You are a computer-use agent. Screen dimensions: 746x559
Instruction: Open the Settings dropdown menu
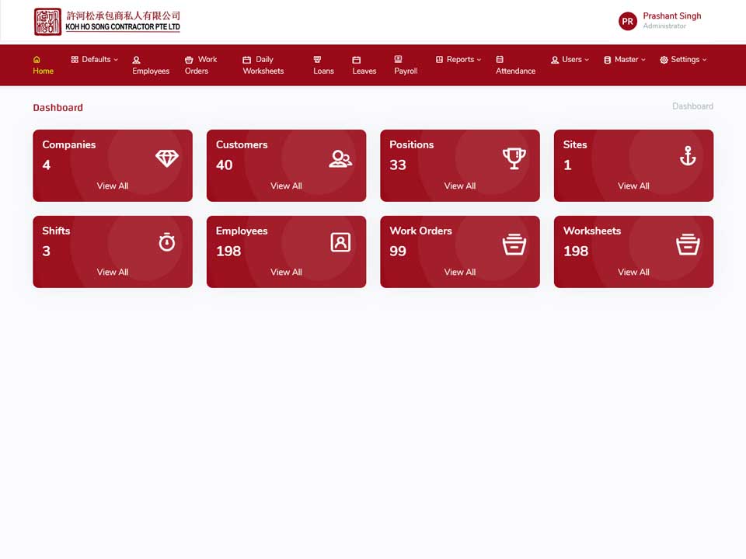pyautogui.click(x=683, y=60)
